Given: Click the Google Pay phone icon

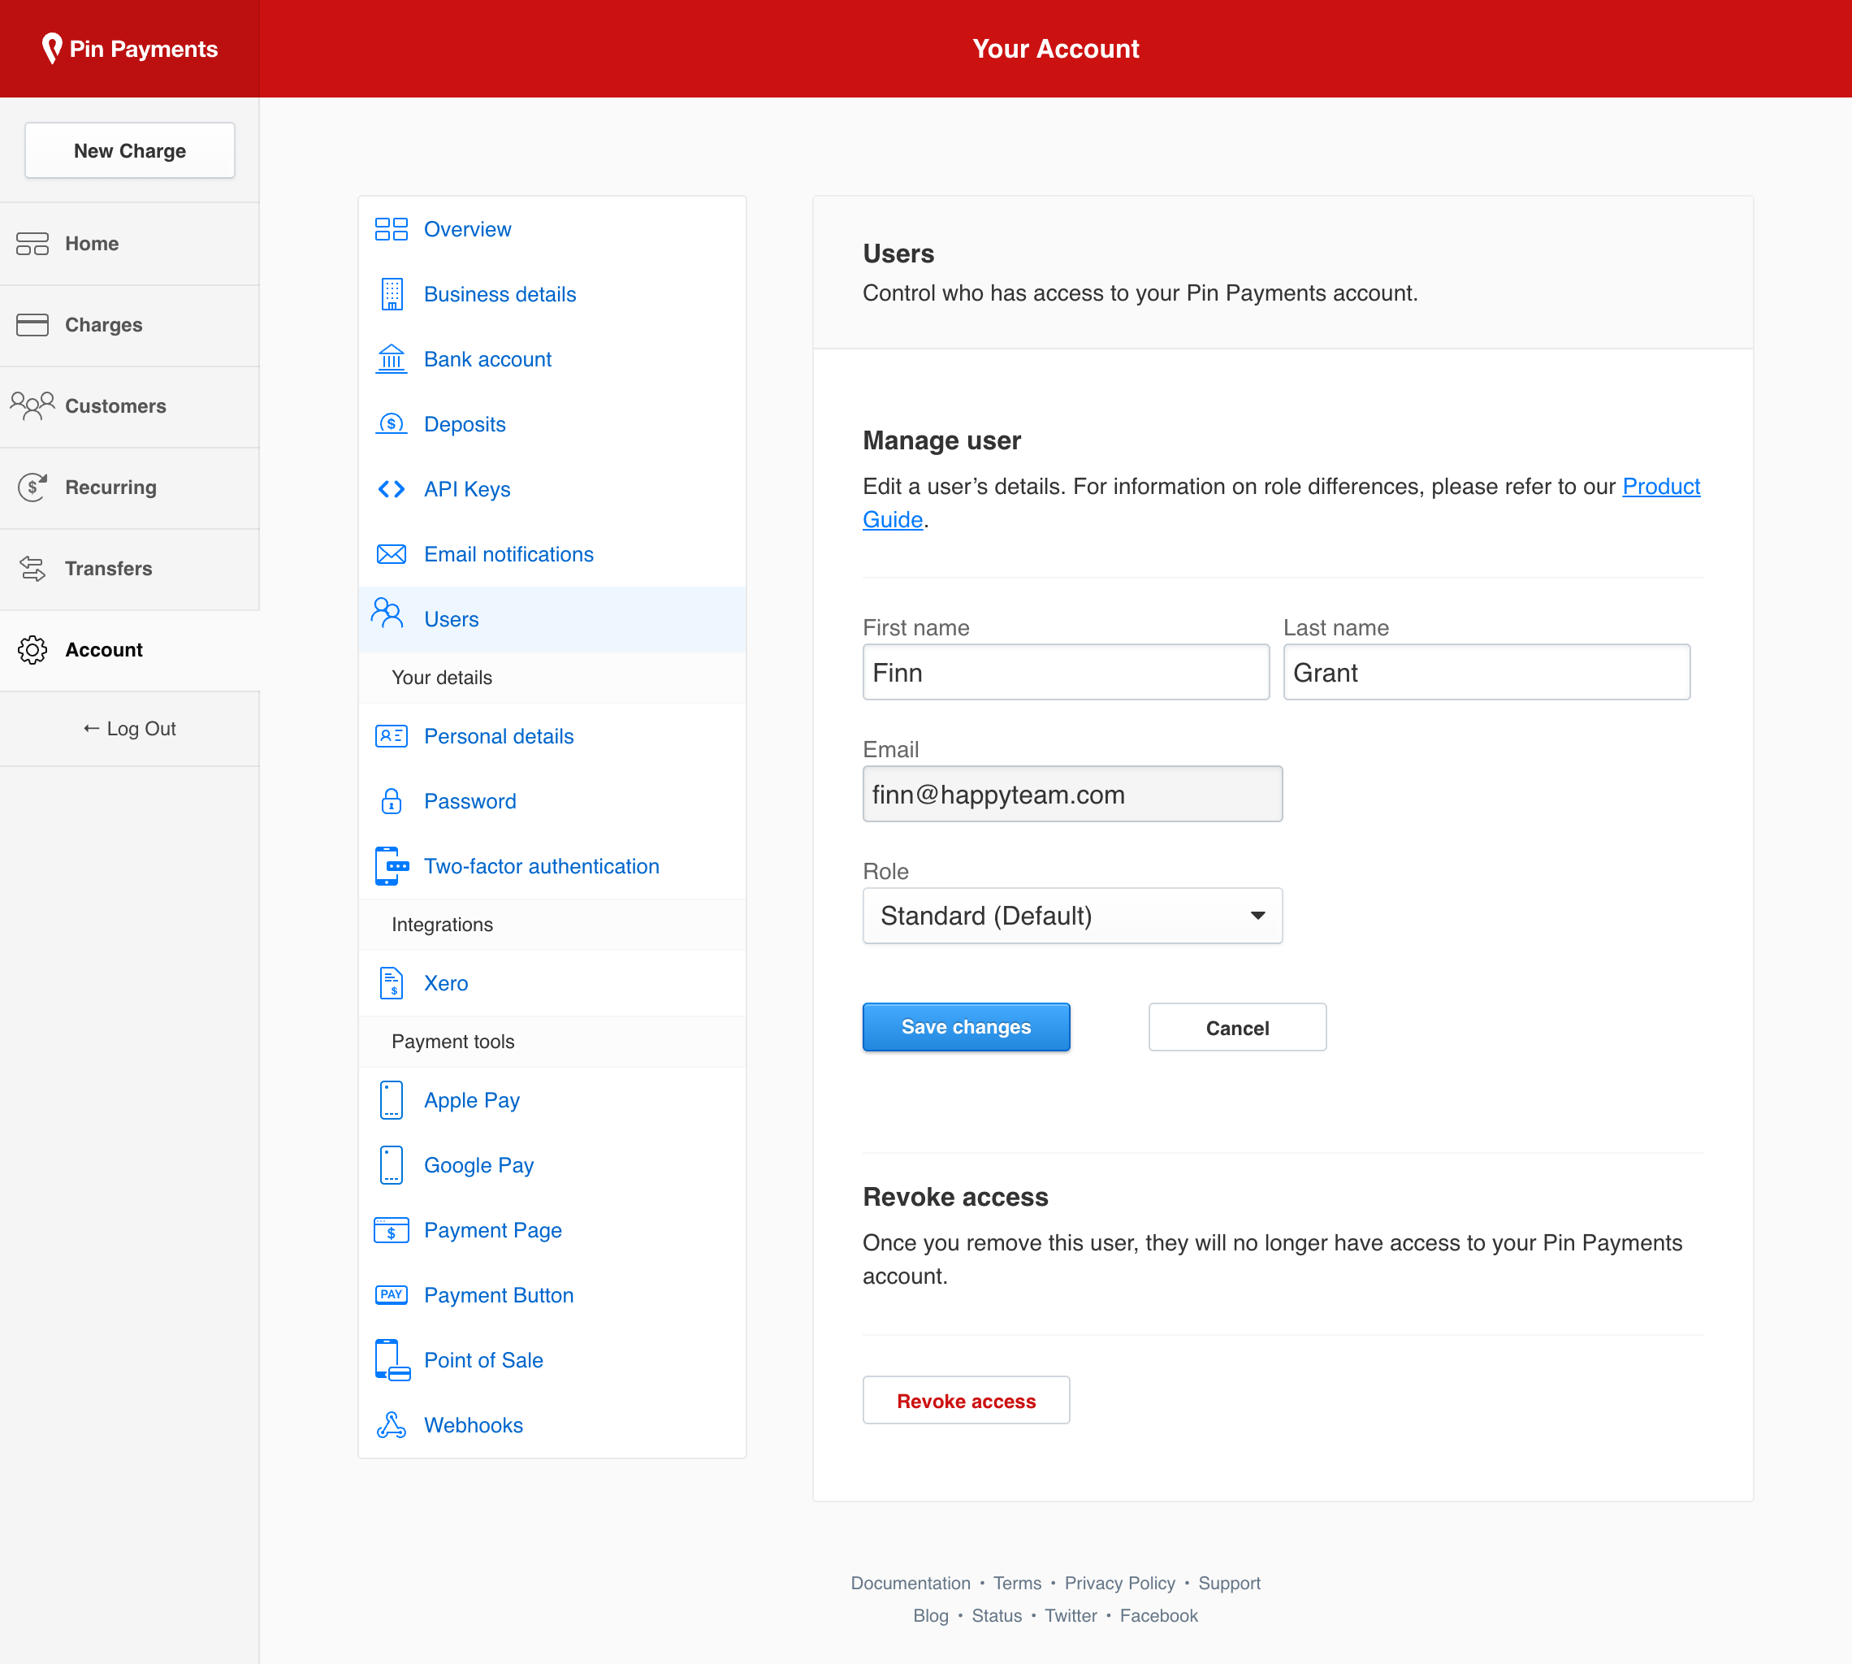Looking at the screenshot, I should pyautogui.click(x=392, y=1163).
